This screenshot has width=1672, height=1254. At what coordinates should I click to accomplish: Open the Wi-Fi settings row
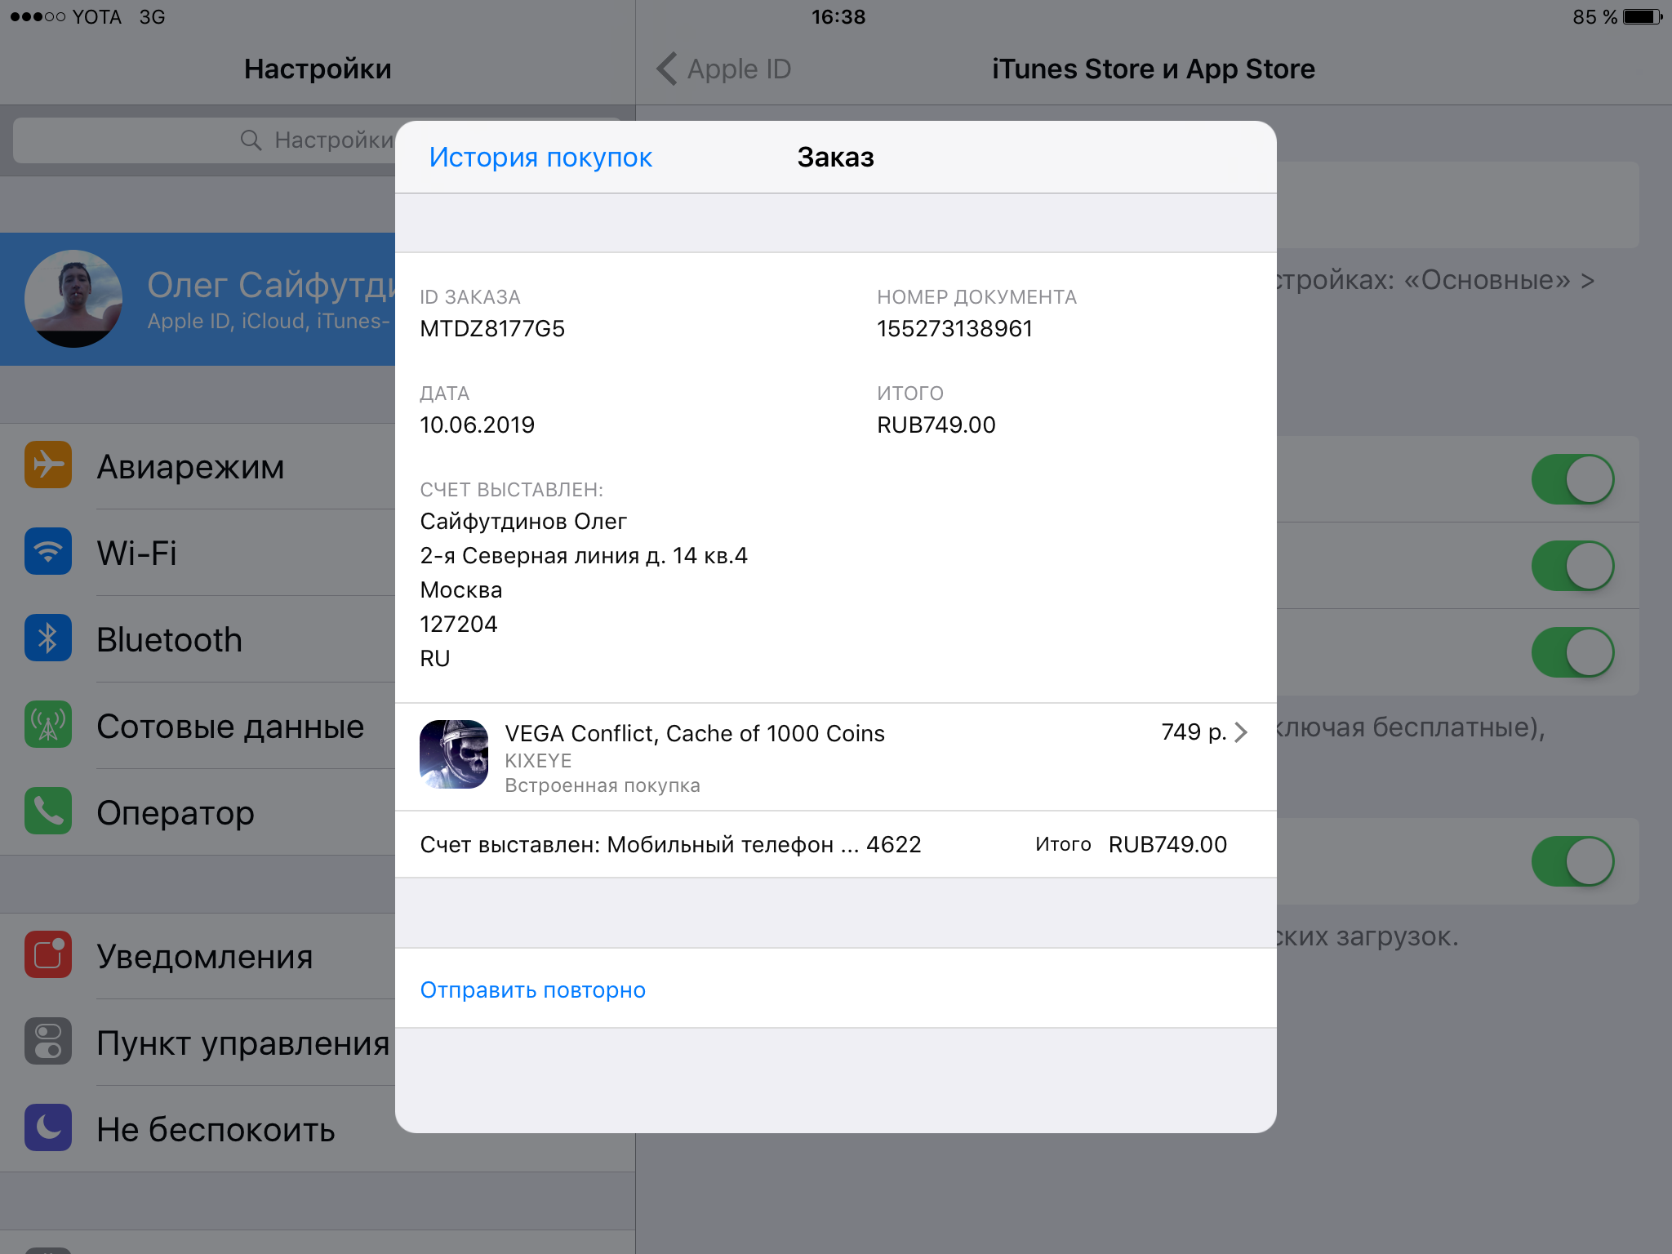coord(198,553)
